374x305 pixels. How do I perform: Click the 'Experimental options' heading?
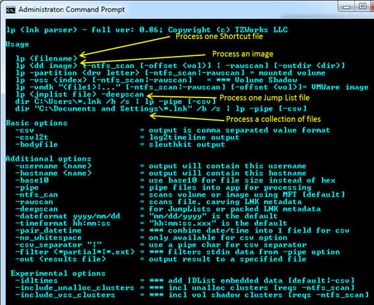coord(58,273)
